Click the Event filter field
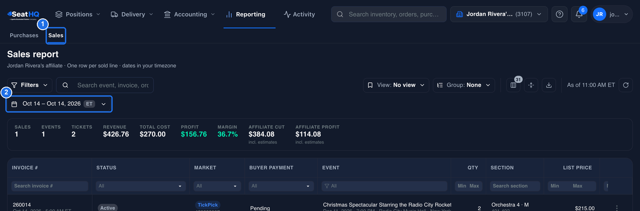 pyautogui.click(x=384, y=186)
